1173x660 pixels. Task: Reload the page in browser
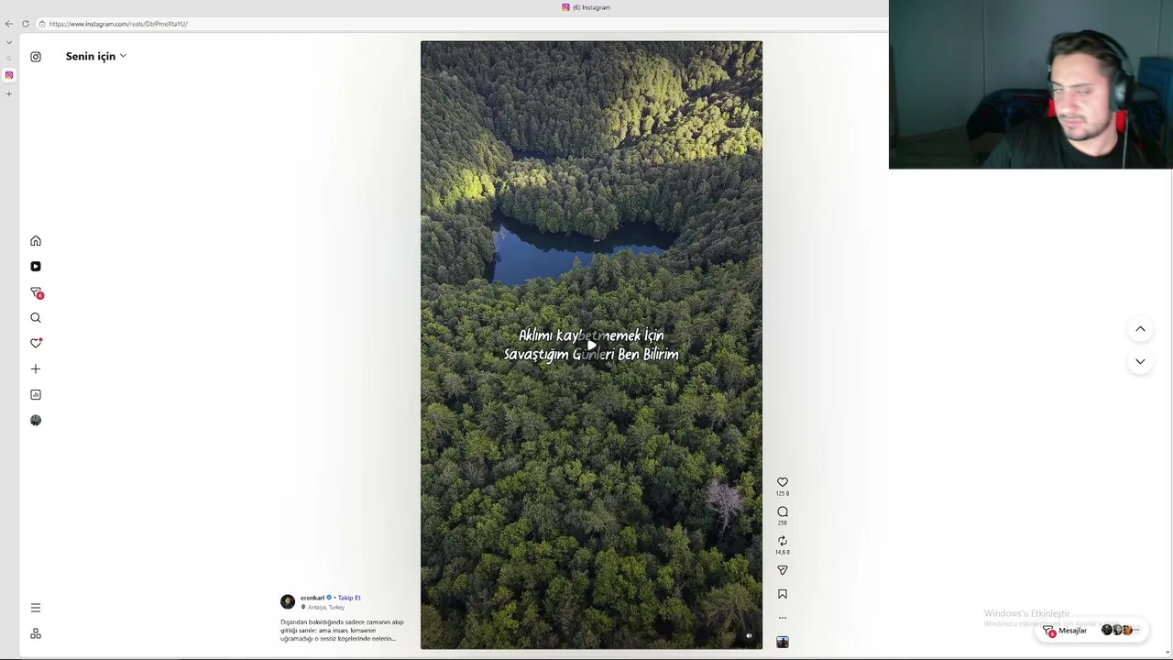pos(26,24)
